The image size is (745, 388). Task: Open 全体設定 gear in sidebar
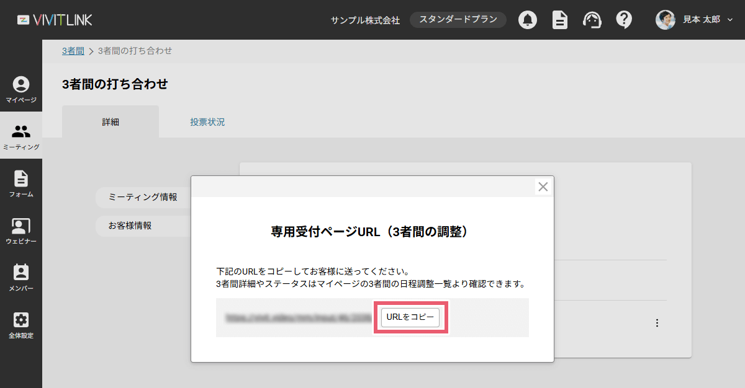(x=21, y=325)
